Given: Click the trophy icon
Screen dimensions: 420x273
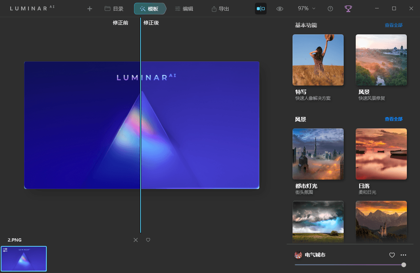Looking at the screenshot, I should click(348, 9).
